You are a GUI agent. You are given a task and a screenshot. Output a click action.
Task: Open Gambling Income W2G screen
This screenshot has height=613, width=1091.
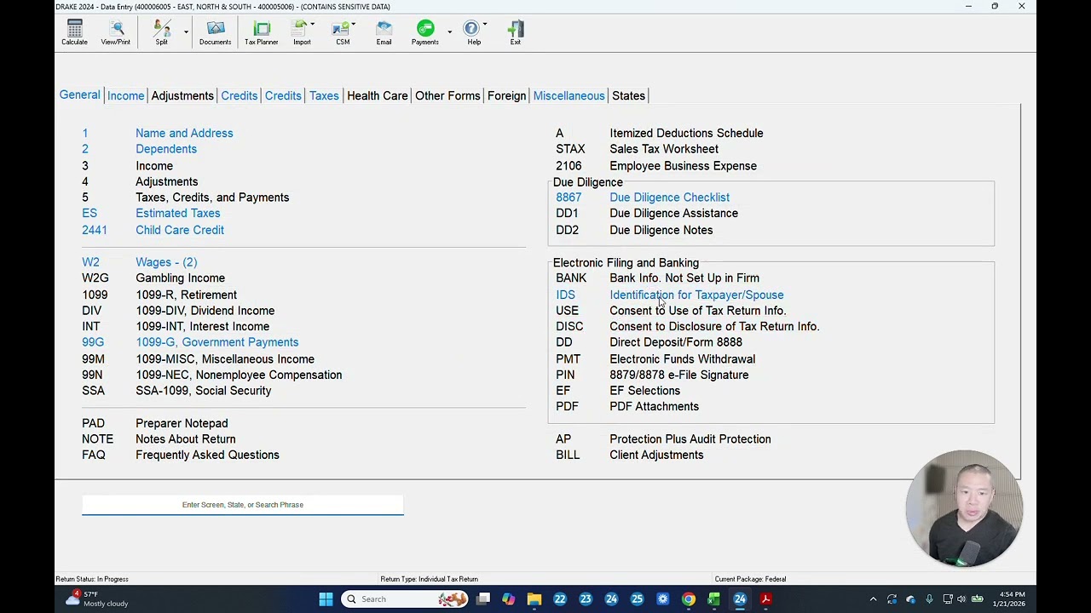(180, 278)
